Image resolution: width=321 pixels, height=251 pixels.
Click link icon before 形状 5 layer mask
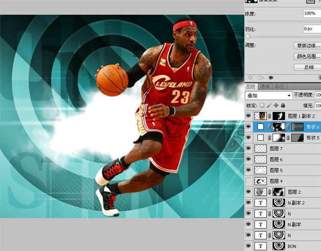pos(270,138)
